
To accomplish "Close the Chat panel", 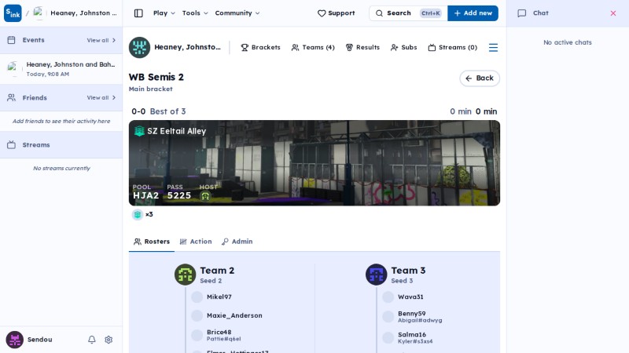I will coord(613,13).
